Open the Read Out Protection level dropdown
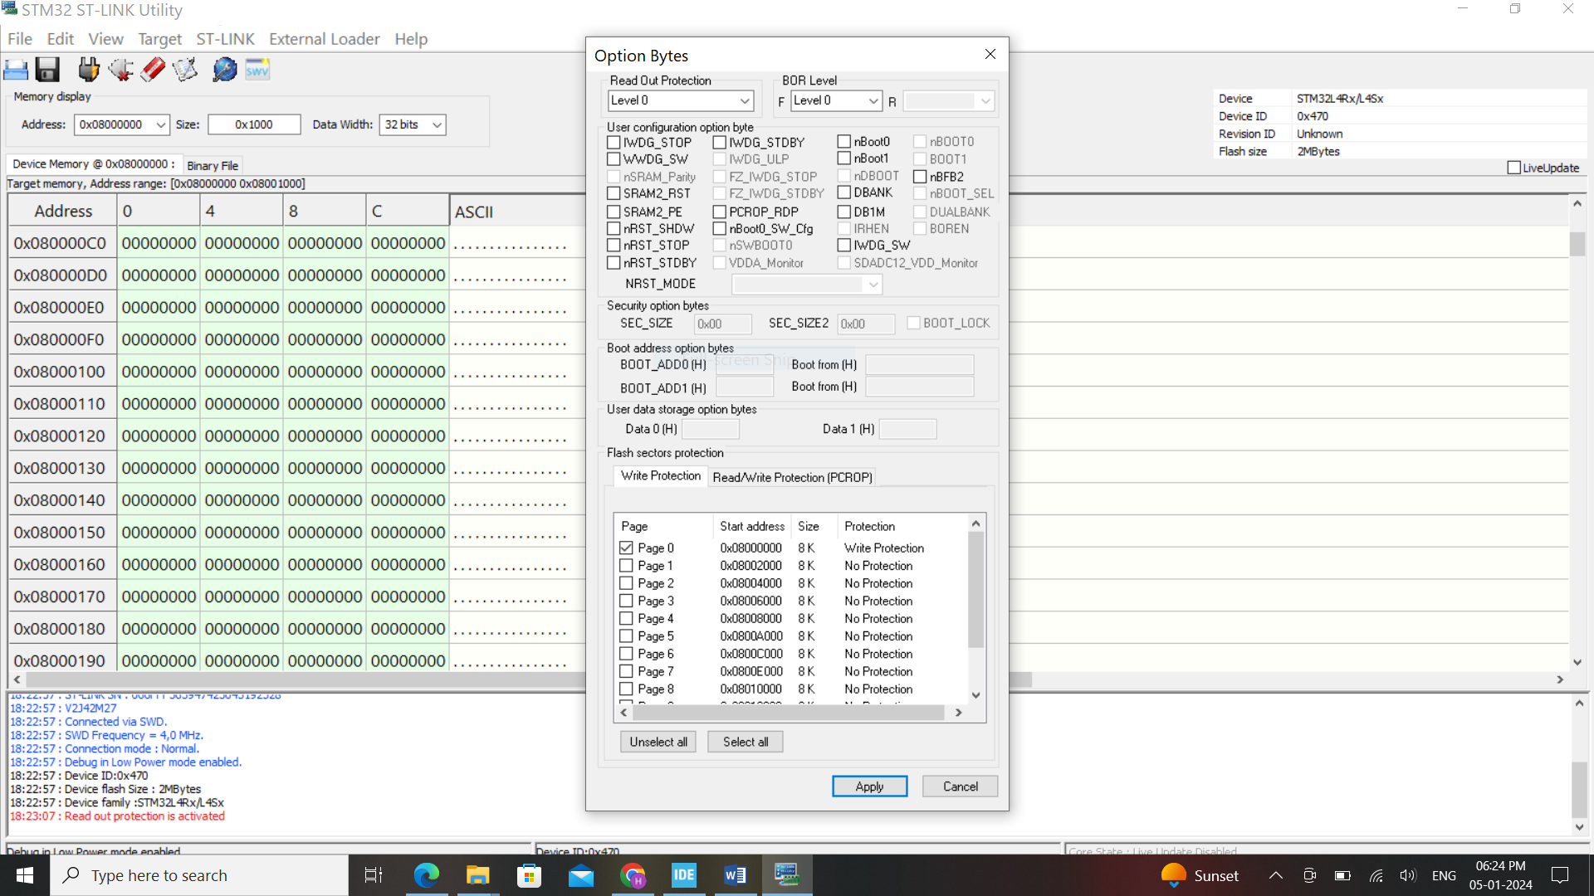The height and width of the screenshot is (896, 1594). click(745, 100)
